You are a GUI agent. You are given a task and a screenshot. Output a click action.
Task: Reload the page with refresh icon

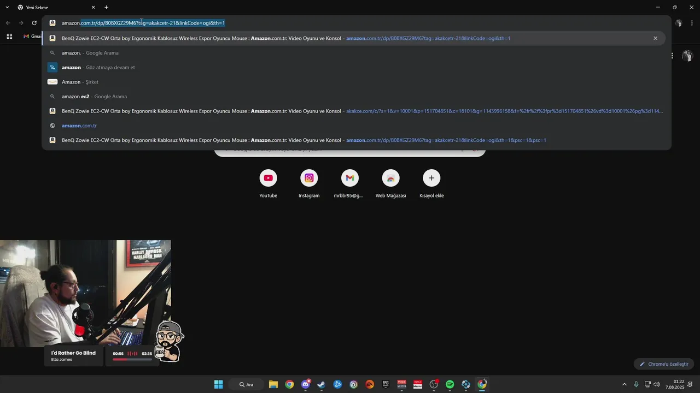coord(34,23)
